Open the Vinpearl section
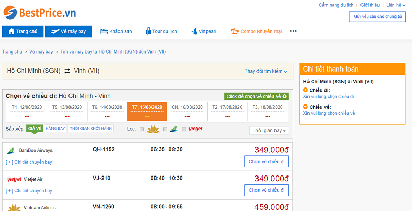The height and width of the screenshot is (211, 412). (204, 31)
